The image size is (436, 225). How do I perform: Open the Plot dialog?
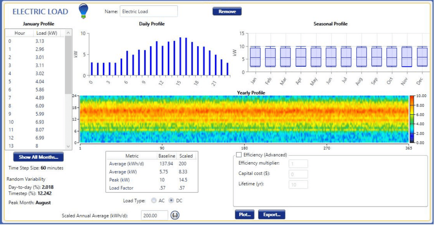(244, 215)
